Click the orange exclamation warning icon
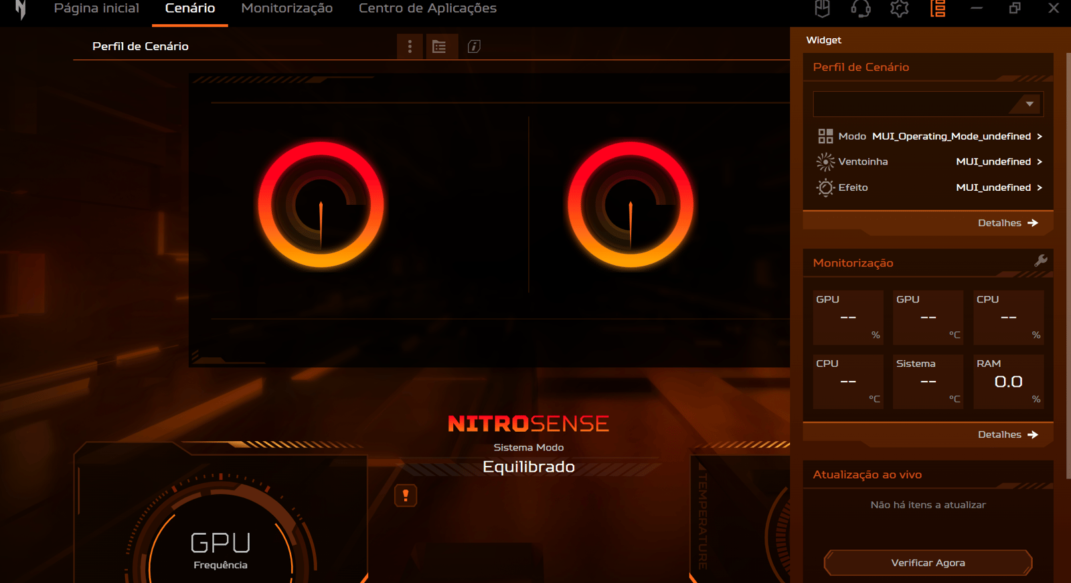Image resolution: width=1071 pixels, height=583 pixels. (406, 495)
